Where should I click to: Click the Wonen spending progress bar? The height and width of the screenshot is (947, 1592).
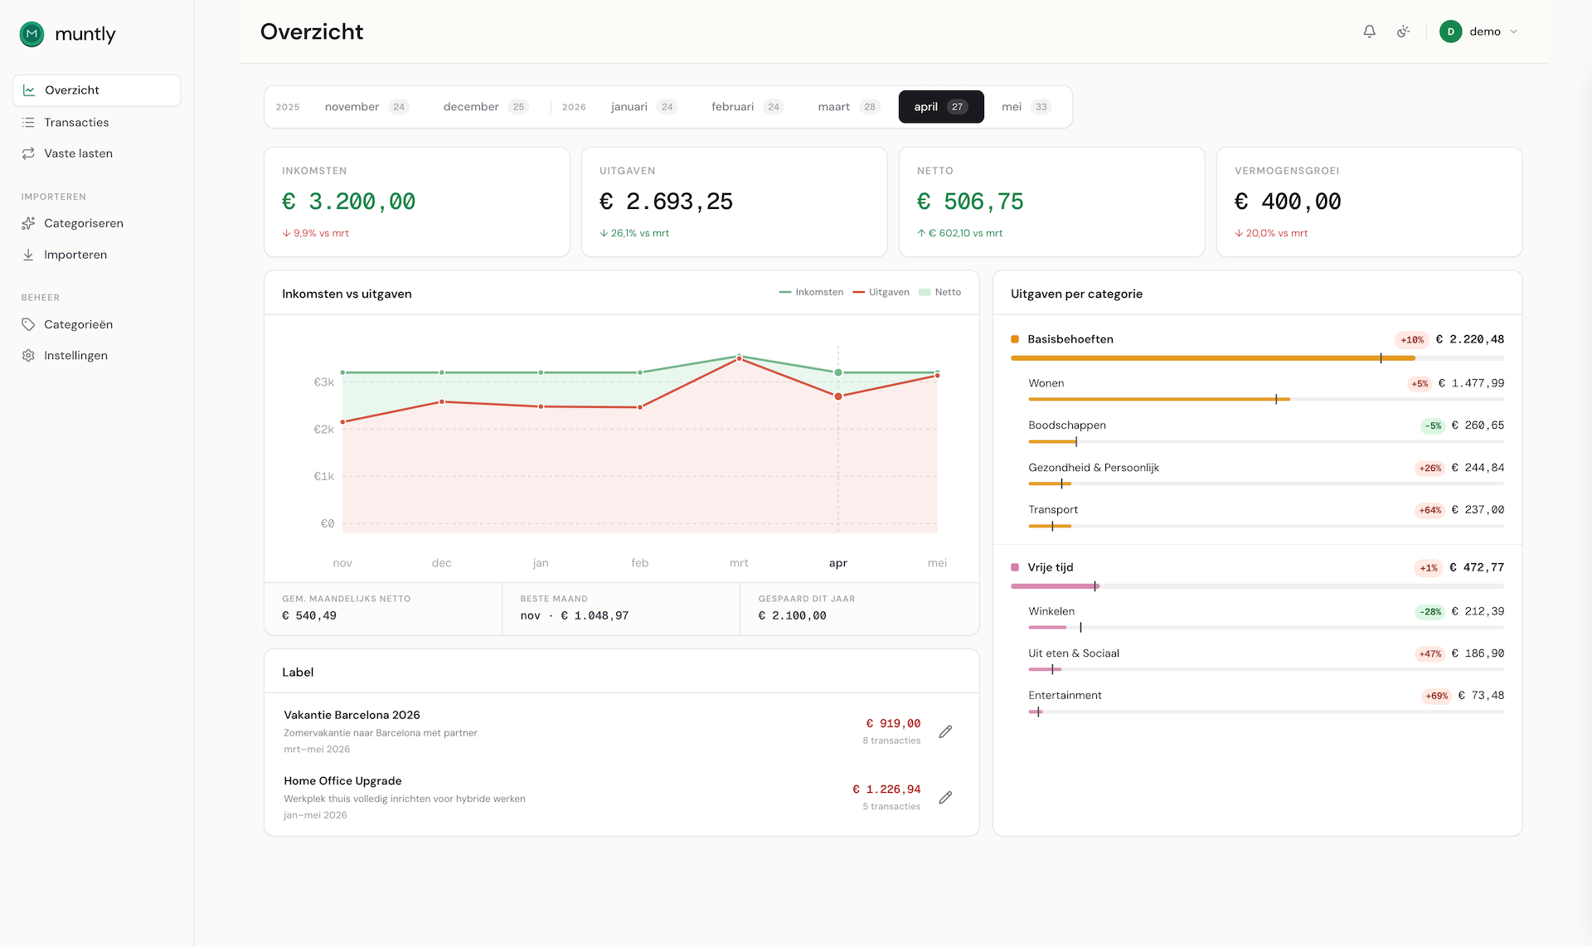1266,400
